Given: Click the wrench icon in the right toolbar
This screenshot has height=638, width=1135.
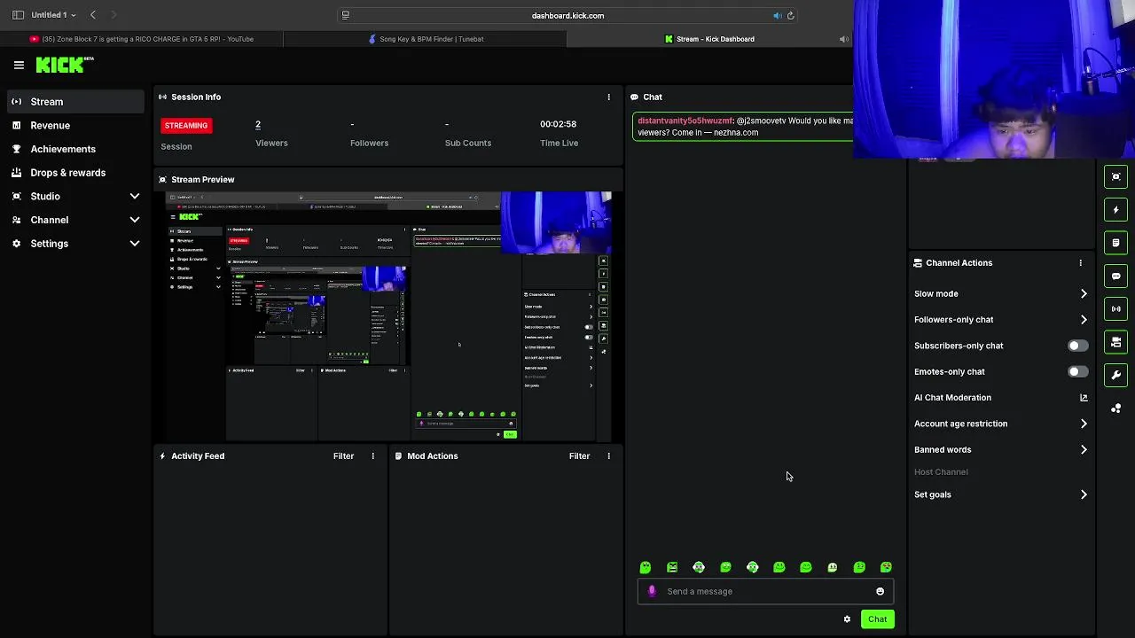Looking at the screenshot, I should (x=1116, y=375).
